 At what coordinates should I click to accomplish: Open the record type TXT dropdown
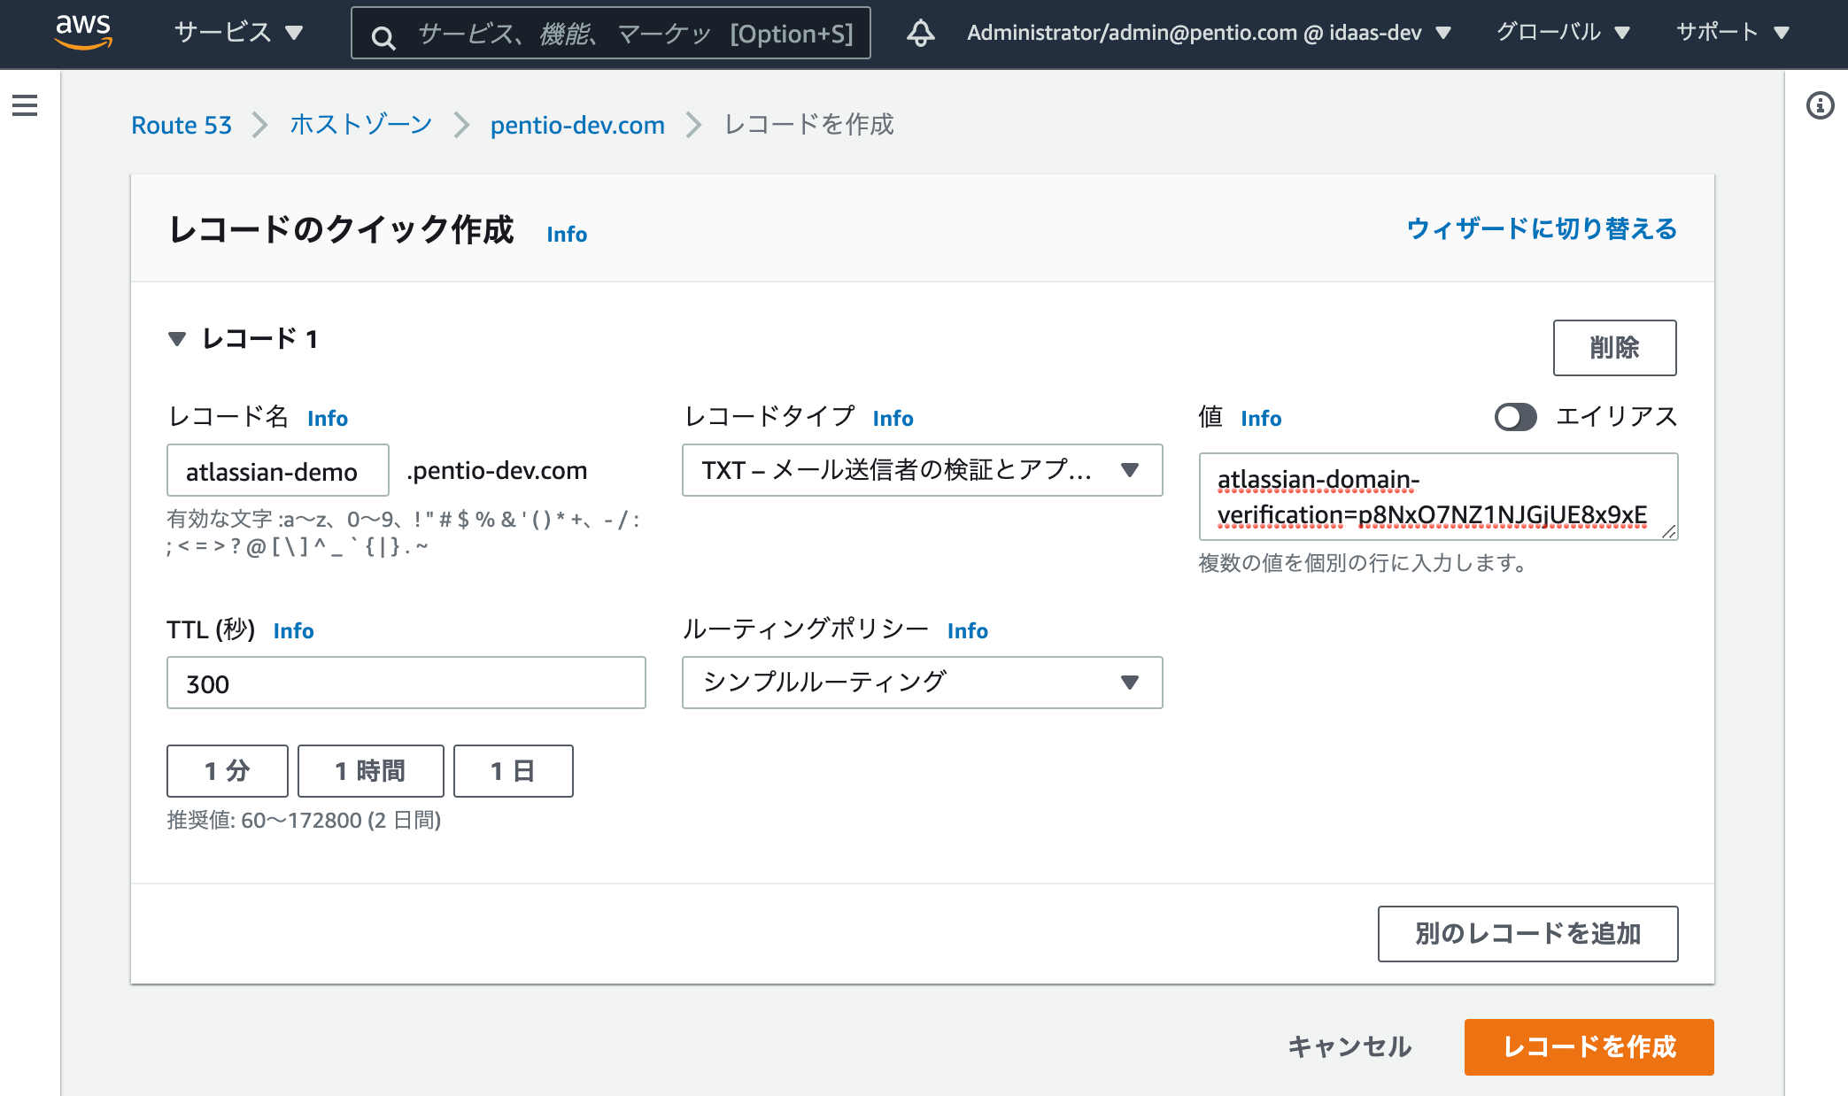[922, 470]
